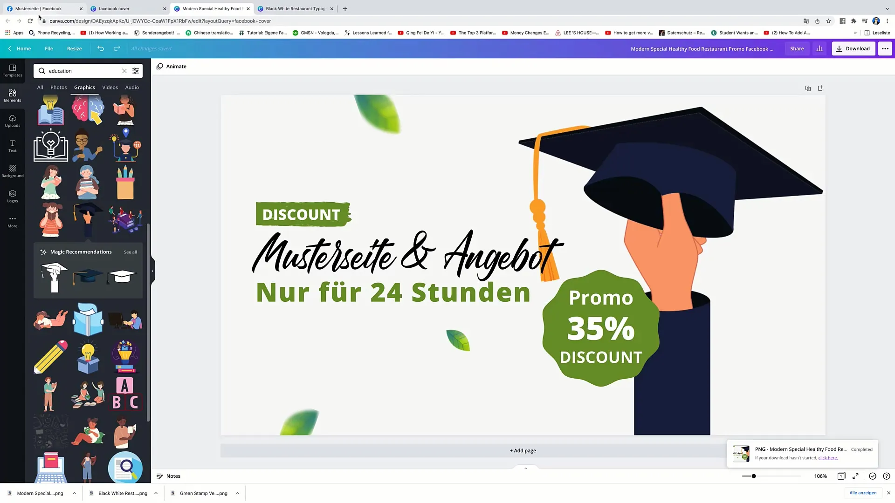895x503 pixels.
Task: Click the Share button
Action: 797,48
